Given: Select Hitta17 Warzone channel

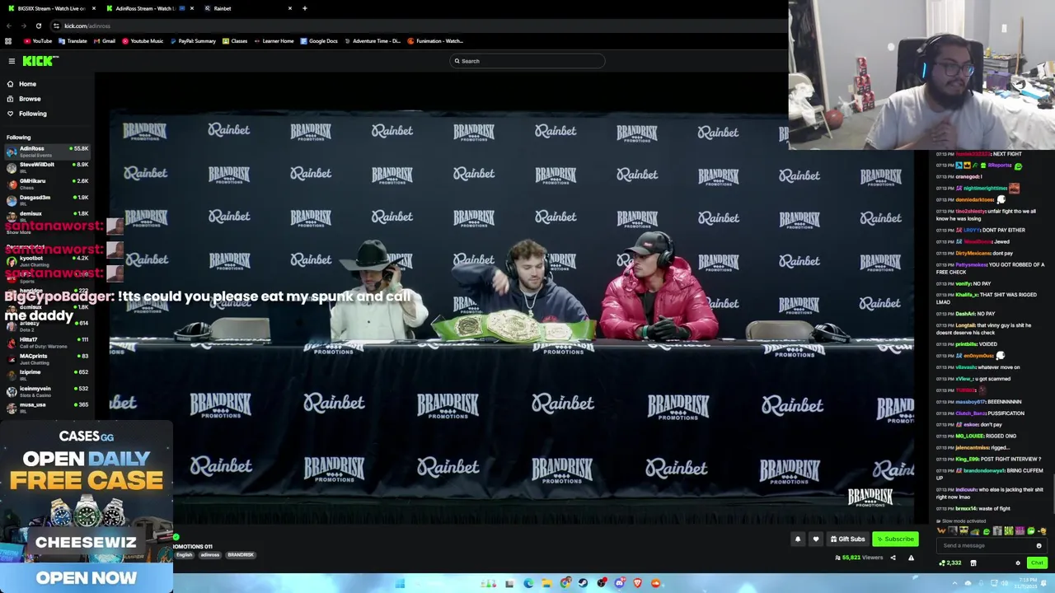Looking at the screenshot, I should (x=47, y=342).
